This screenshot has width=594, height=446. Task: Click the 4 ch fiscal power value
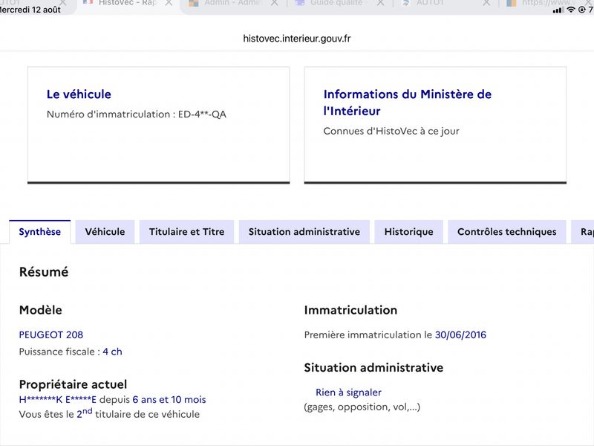tap(113, 352)
